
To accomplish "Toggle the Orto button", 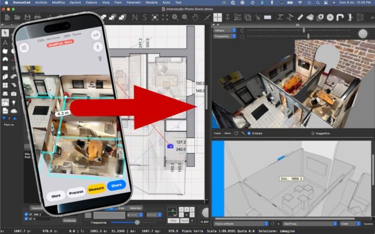I will point(173,221).
